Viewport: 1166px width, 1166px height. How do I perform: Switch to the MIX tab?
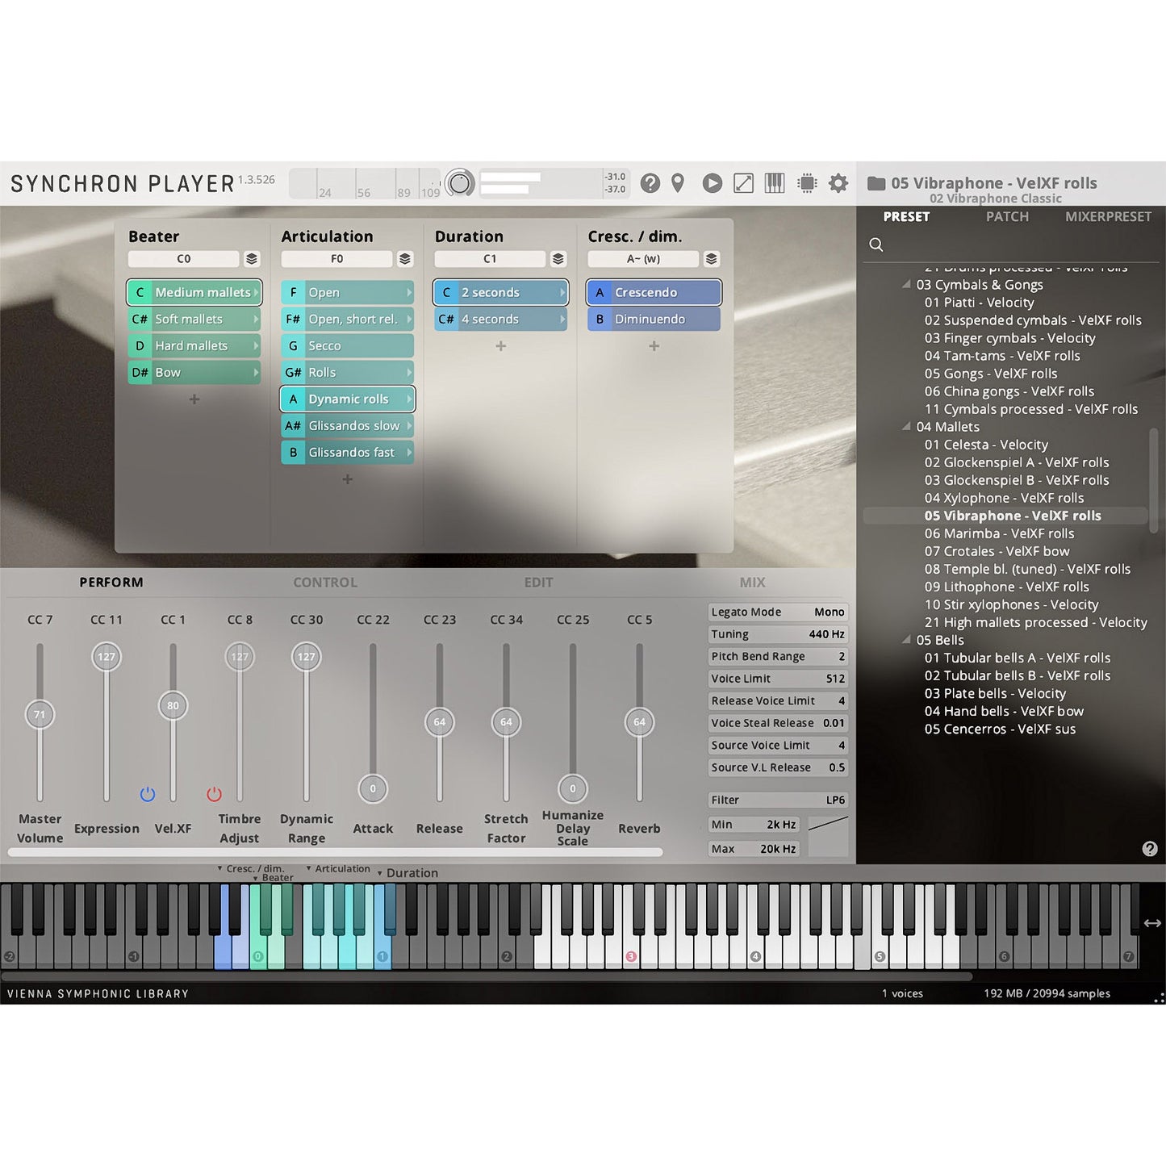pyautogui.click(x=752, y=582)
